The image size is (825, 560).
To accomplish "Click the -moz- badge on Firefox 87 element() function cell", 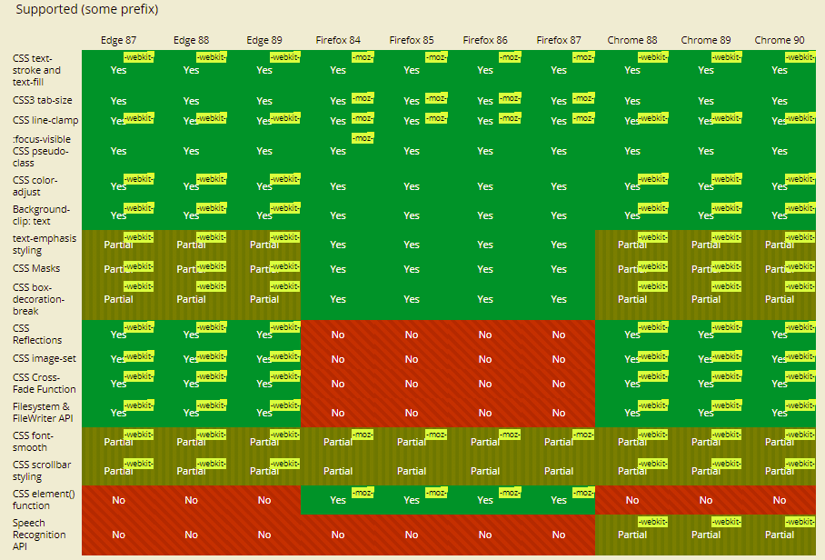I will (582, 494).
